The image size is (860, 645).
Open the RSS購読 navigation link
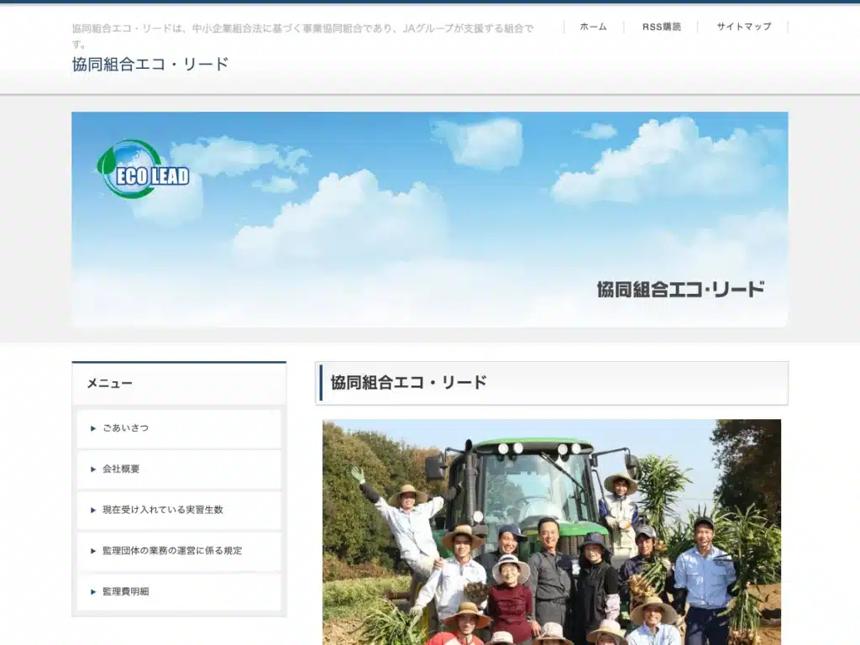click(662, 27)
